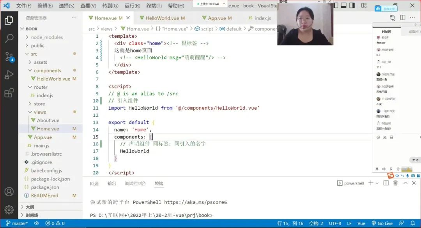
Task: Expand the node_modules folder
Action: pos(27,37)
